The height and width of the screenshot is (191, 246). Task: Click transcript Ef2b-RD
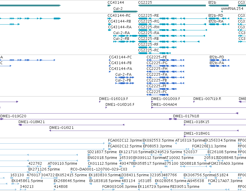(x=216, y=16)
